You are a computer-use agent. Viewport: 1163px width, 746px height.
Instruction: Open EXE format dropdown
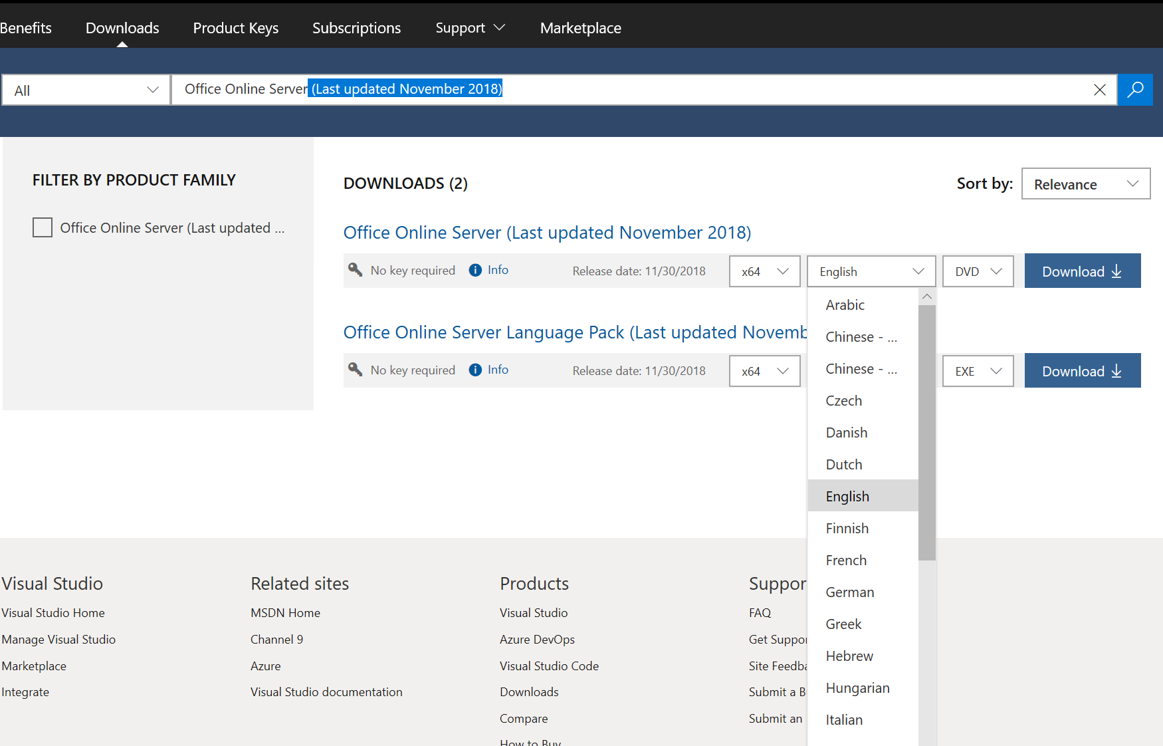pyautogui.click(x=978, y=371)
